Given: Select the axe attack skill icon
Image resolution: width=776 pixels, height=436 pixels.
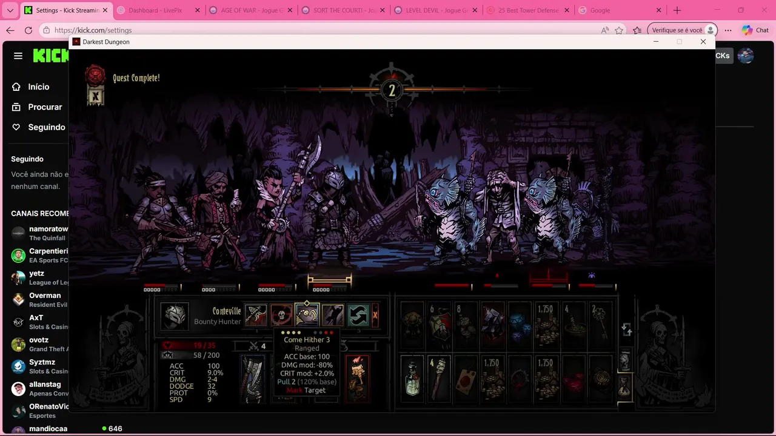Looking at the screenshot, I should tap(256, 315).
